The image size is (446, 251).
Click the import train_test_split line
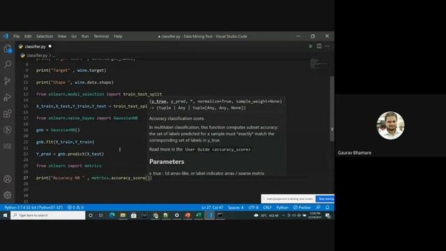[99, 94]
